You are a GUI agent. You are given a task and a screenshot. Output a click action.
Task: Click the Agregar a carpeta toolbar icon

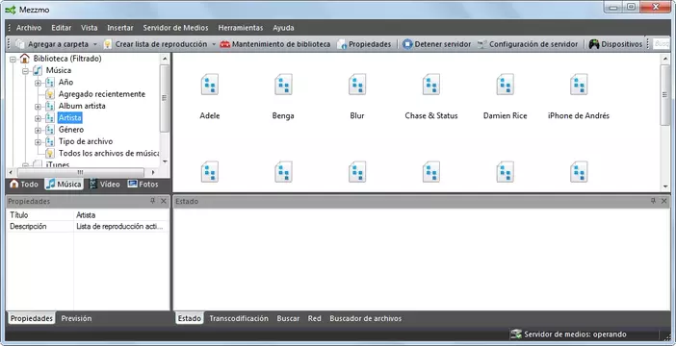(20, 44)
